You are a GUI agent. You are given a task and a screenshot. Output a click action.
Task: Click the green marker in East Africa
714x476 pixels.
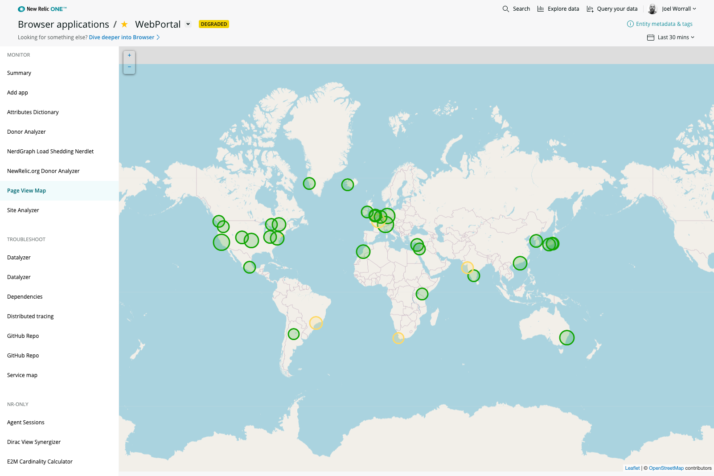[x=422, y=294]
